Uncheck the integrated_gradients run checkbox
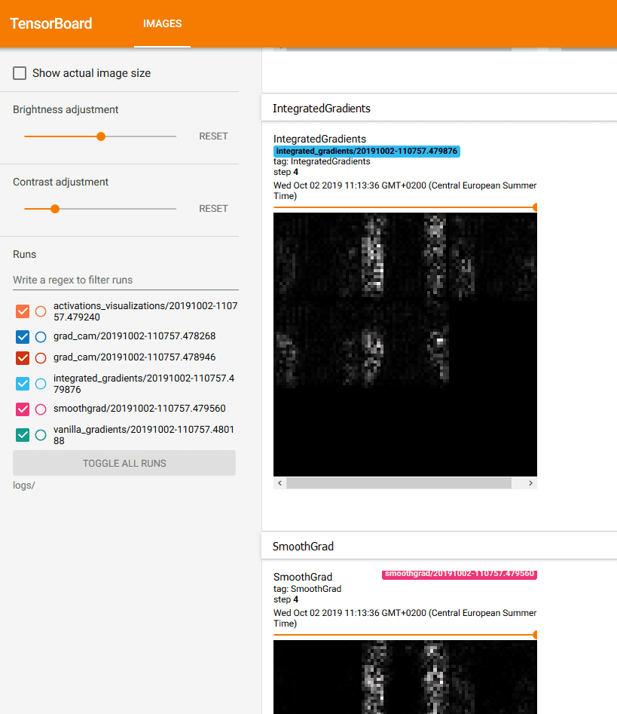 (23, 384)
